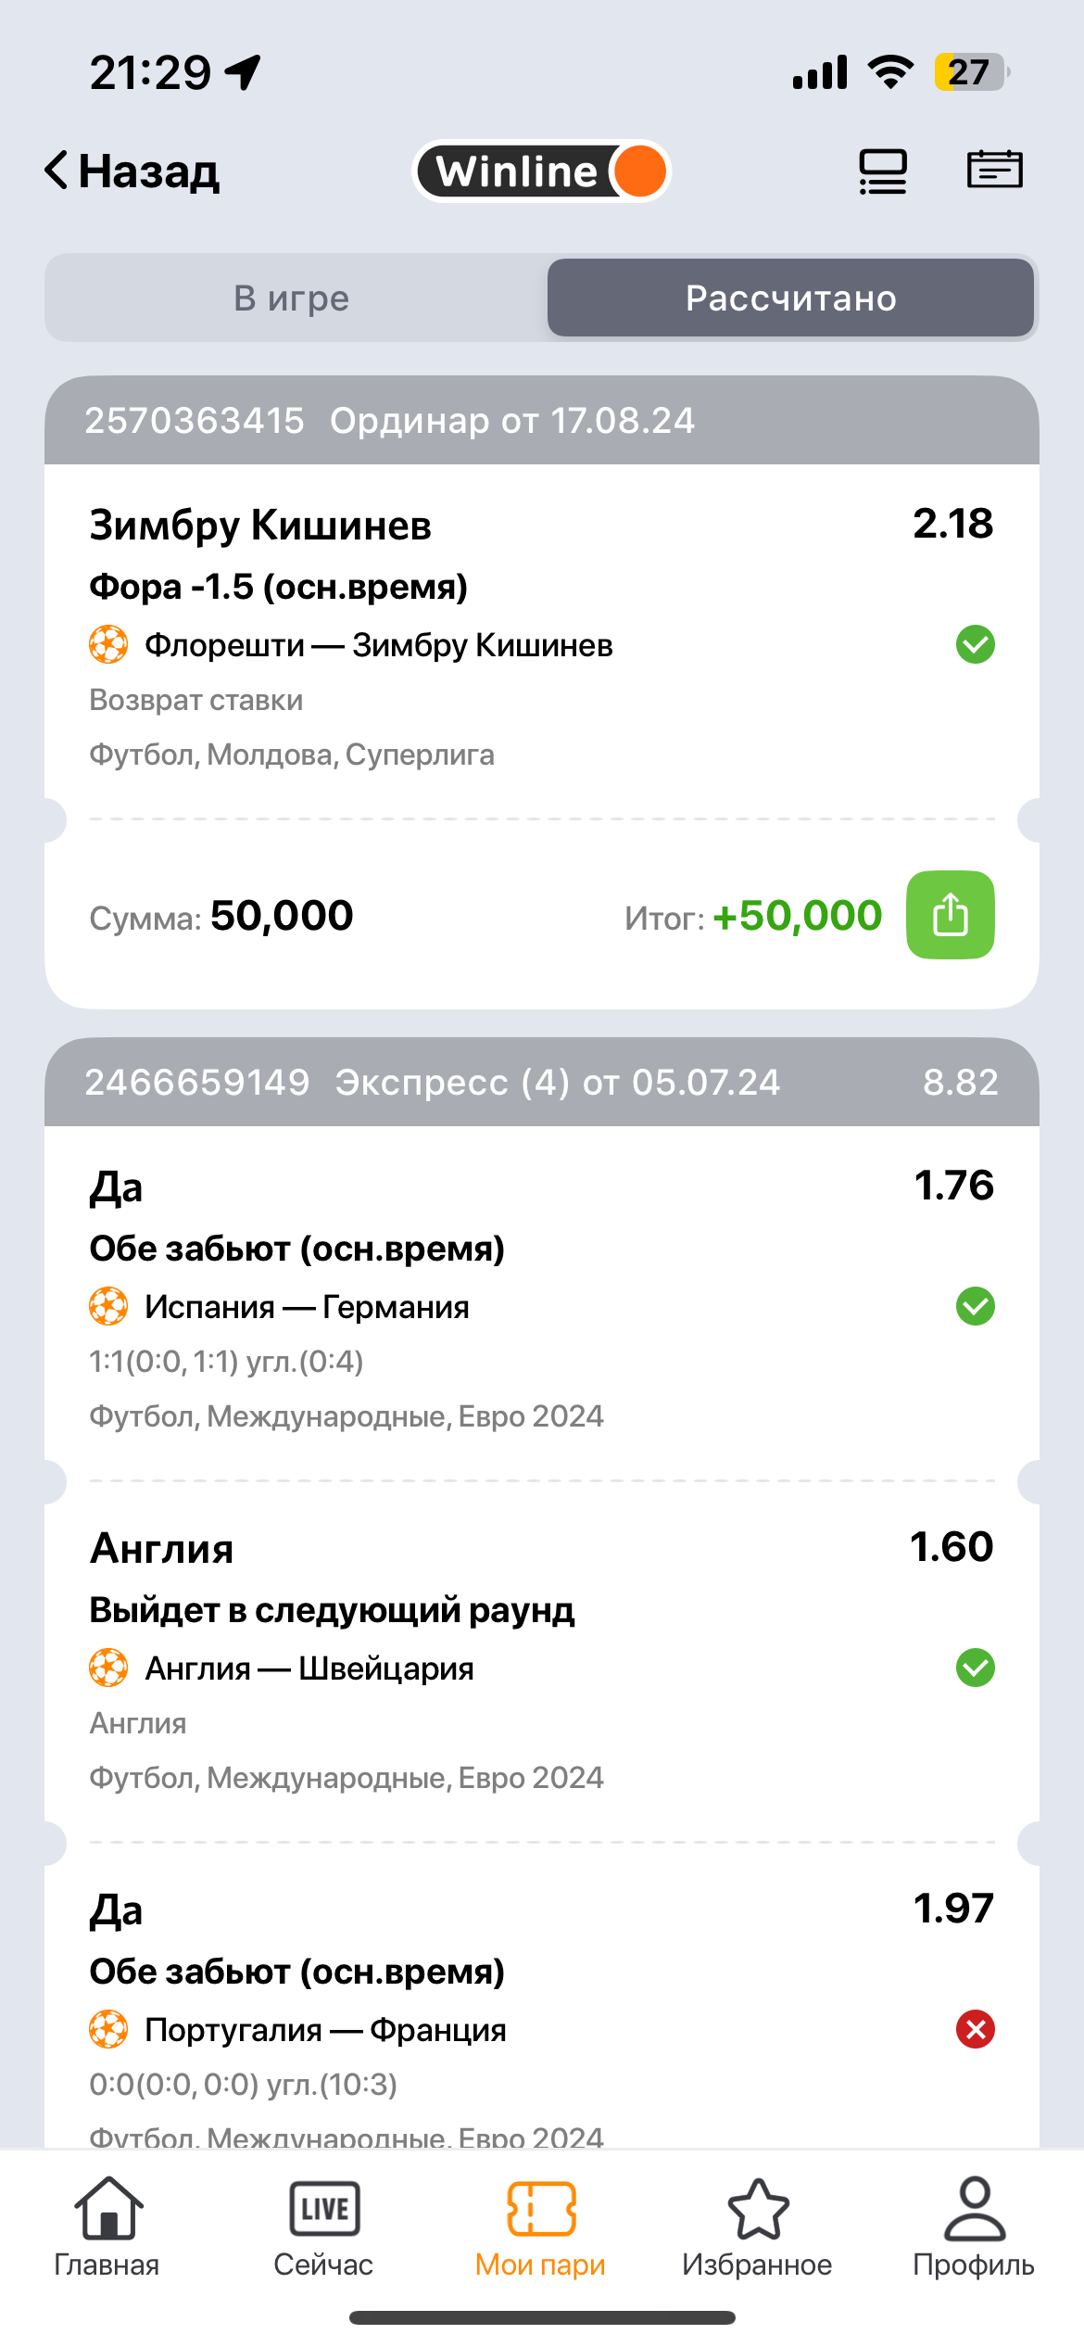Image resolution: width=1084 pixels, height=2347 pixels.
Task: Open the Испания — Германия match
Action: (307, 1307)
